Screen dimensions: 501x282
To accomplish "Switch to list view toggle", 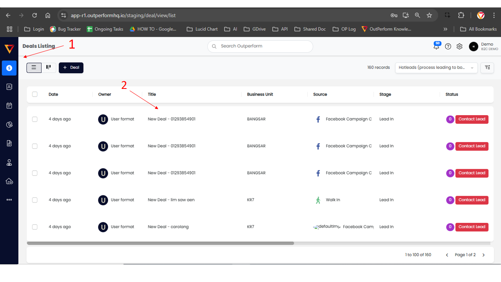I will click(x=34, y=67).
